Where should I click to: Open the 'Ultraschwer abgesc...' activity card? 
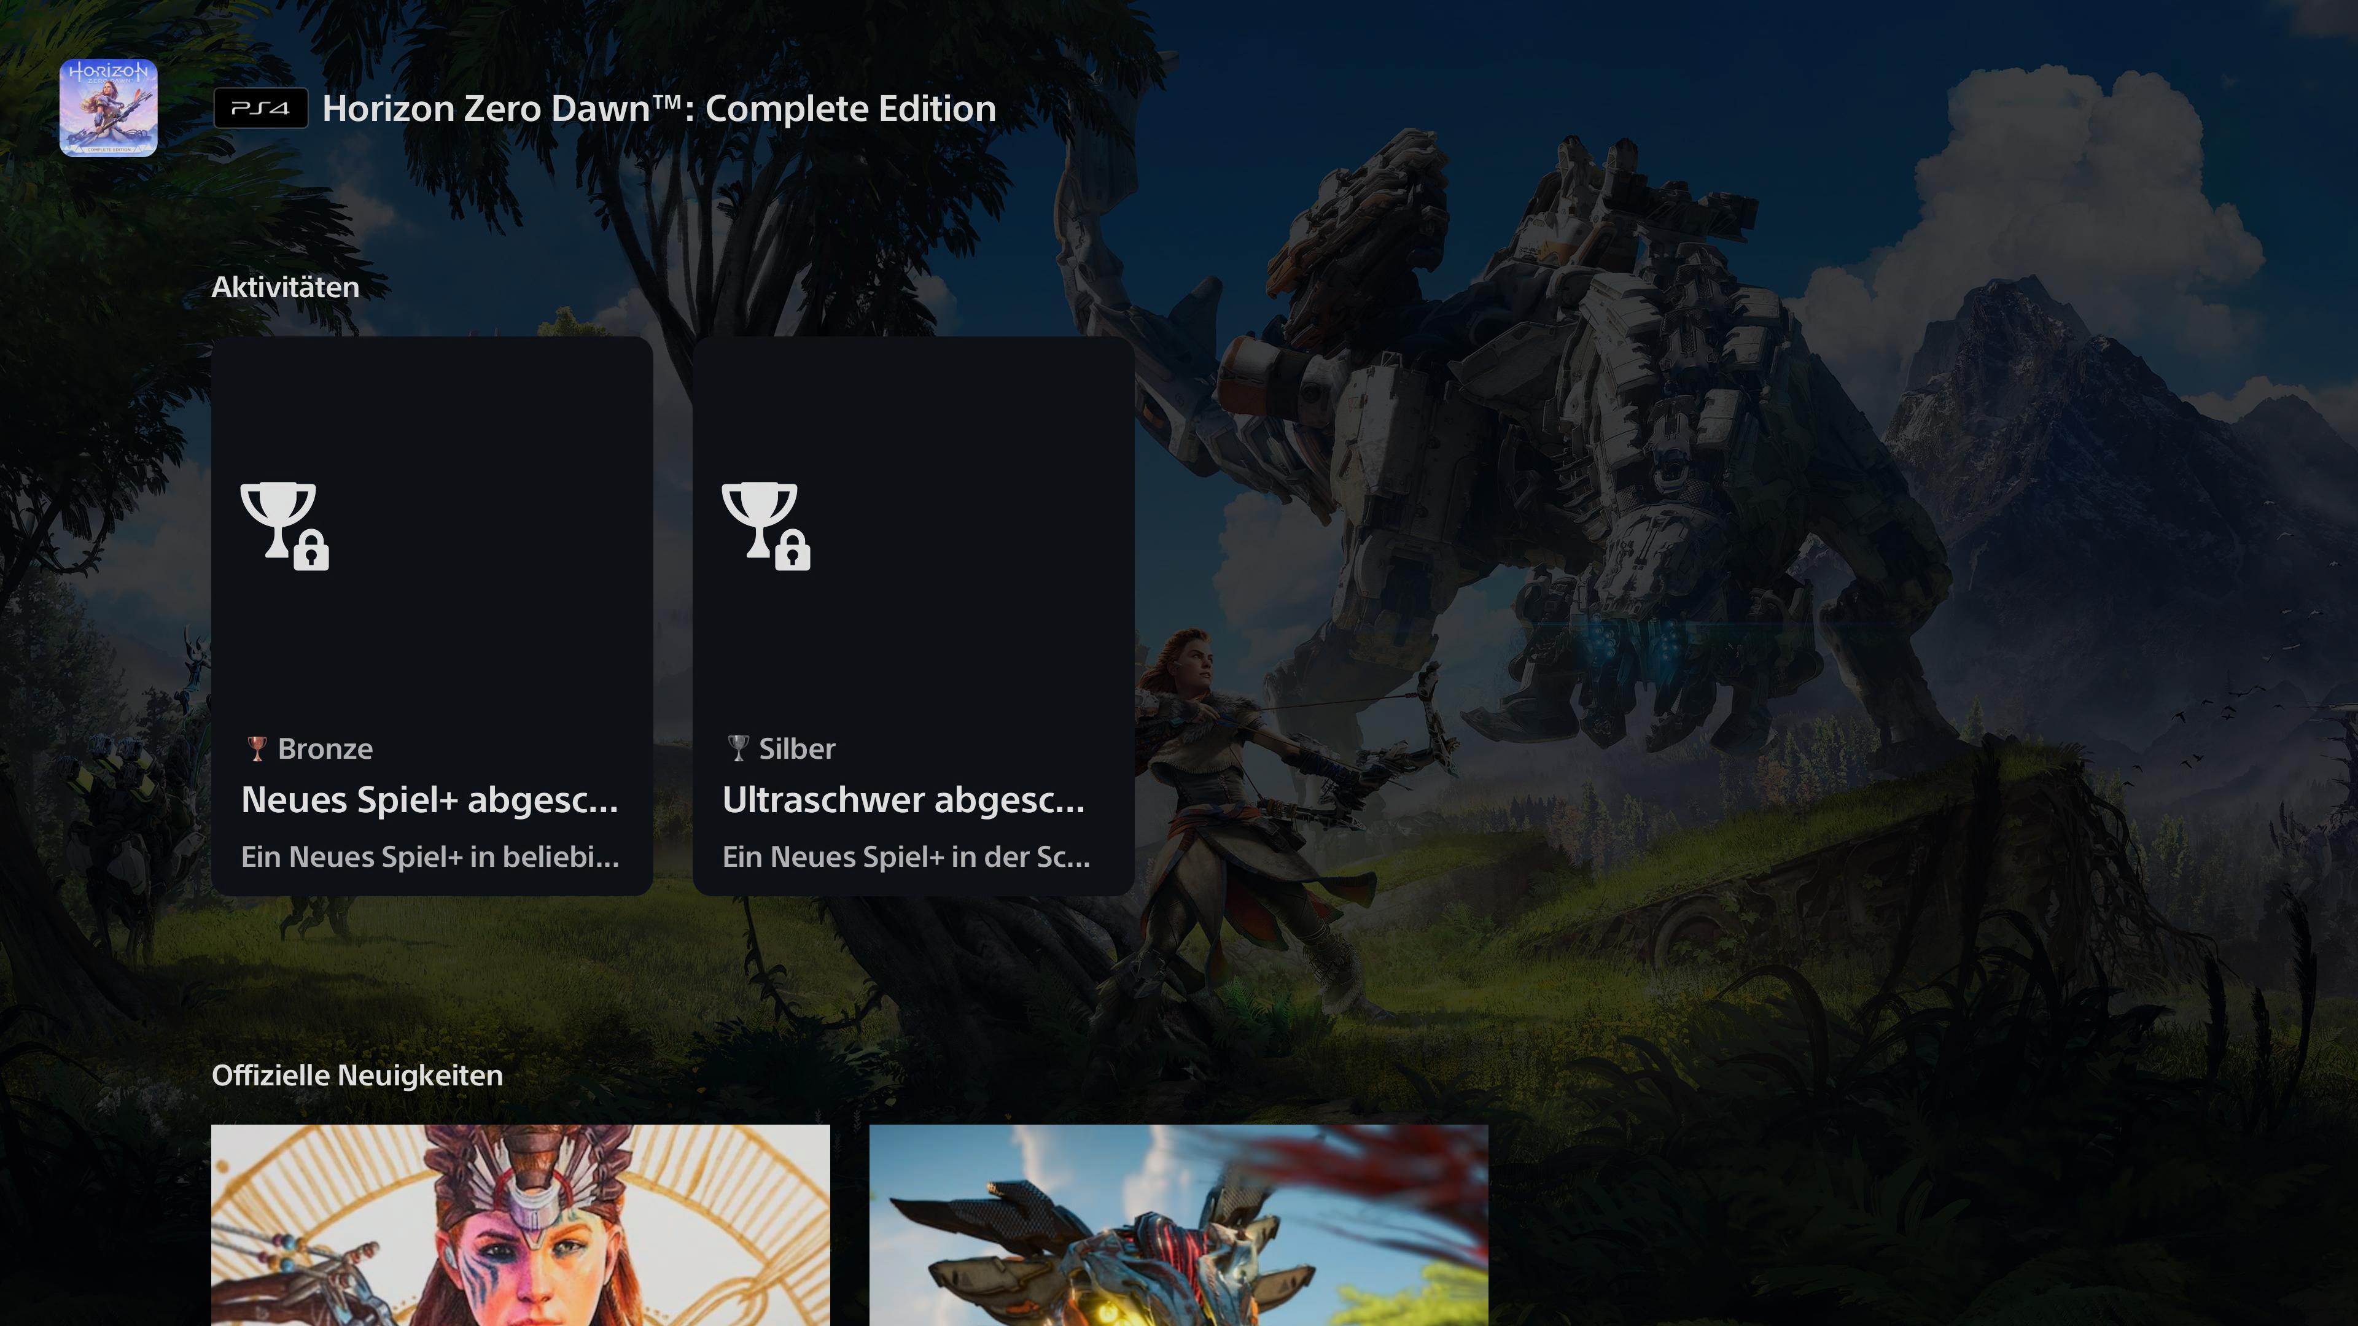point(914,616)
